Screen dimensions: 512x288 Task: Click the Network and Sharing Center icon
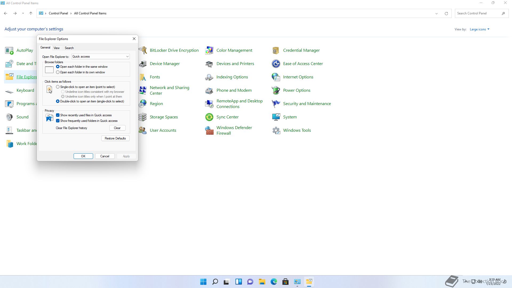[143, 90]
